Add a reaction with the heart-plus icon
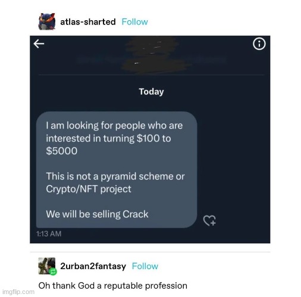The width and height of the screenshot is (301, 297). pos(209,220)
